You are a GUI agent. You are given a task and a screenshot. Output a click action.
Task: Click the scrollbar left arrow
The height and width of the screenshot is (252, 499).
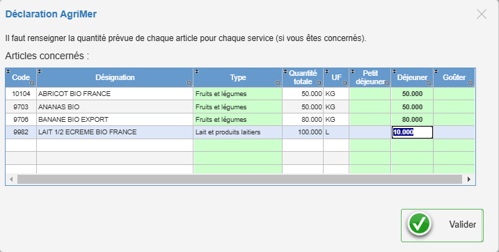(x=11, y=179)
